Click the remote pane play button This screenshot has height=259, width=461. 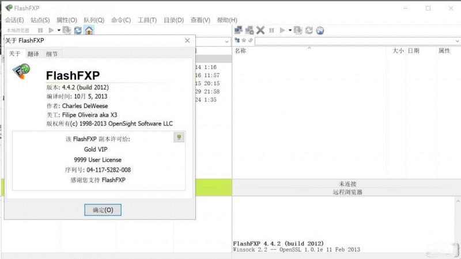[282, 31]
